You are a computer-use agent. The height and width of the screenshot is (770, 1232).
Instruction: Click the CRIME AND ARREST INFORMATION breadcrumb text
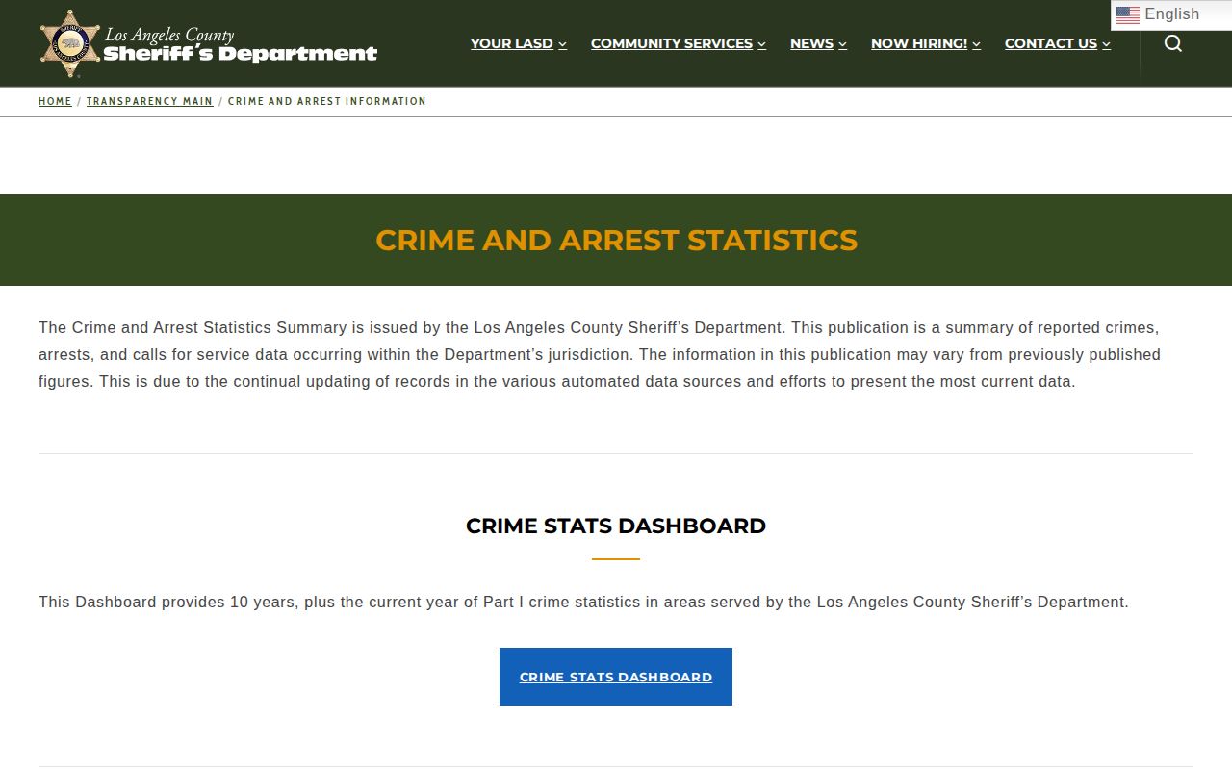pyautogui.click(x=327, y=101)
